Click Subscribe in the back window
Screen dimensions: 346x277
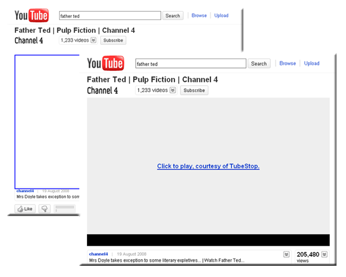pyautogui.click(x=113, y=40)
